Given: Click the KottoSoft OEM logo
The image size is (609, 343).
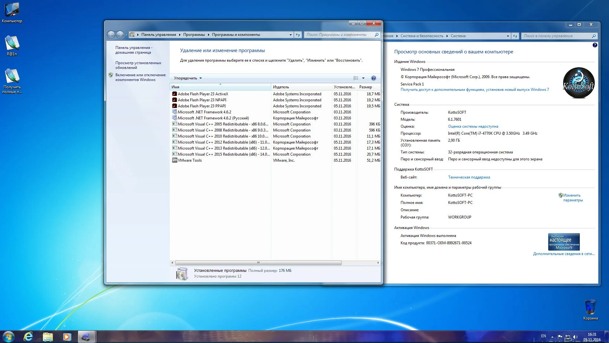Looking at the screenshot, I should click(579, 83).
